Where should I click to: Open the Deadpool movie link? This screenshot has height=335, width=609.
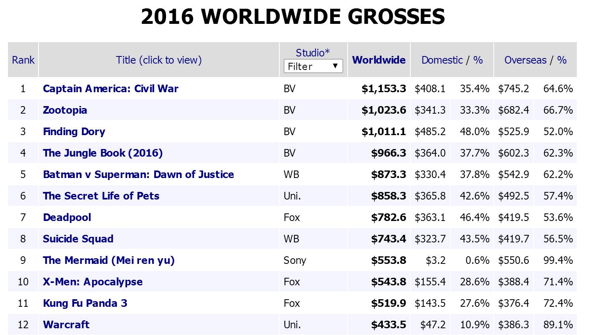67,217
